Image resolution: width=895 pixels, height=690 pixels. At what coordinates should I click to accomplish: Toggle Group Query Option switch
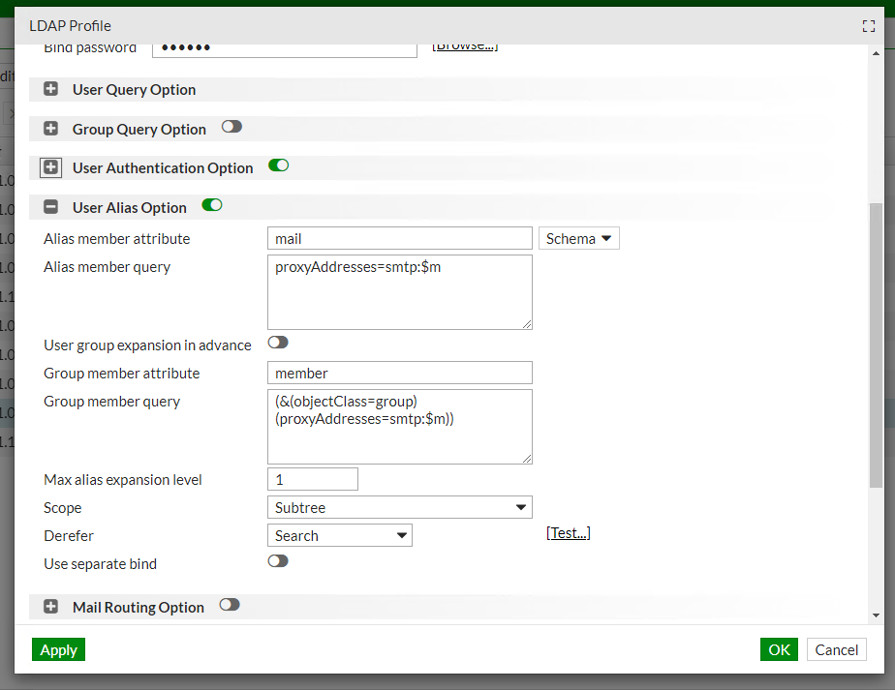click(231, 127)
